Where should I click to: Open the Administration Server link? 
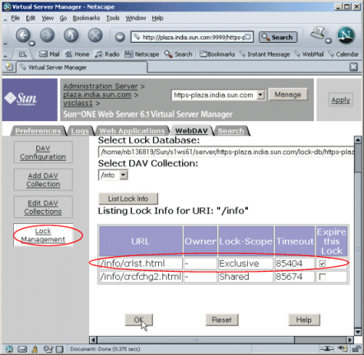pyautogui.click(x=100, y=86)
